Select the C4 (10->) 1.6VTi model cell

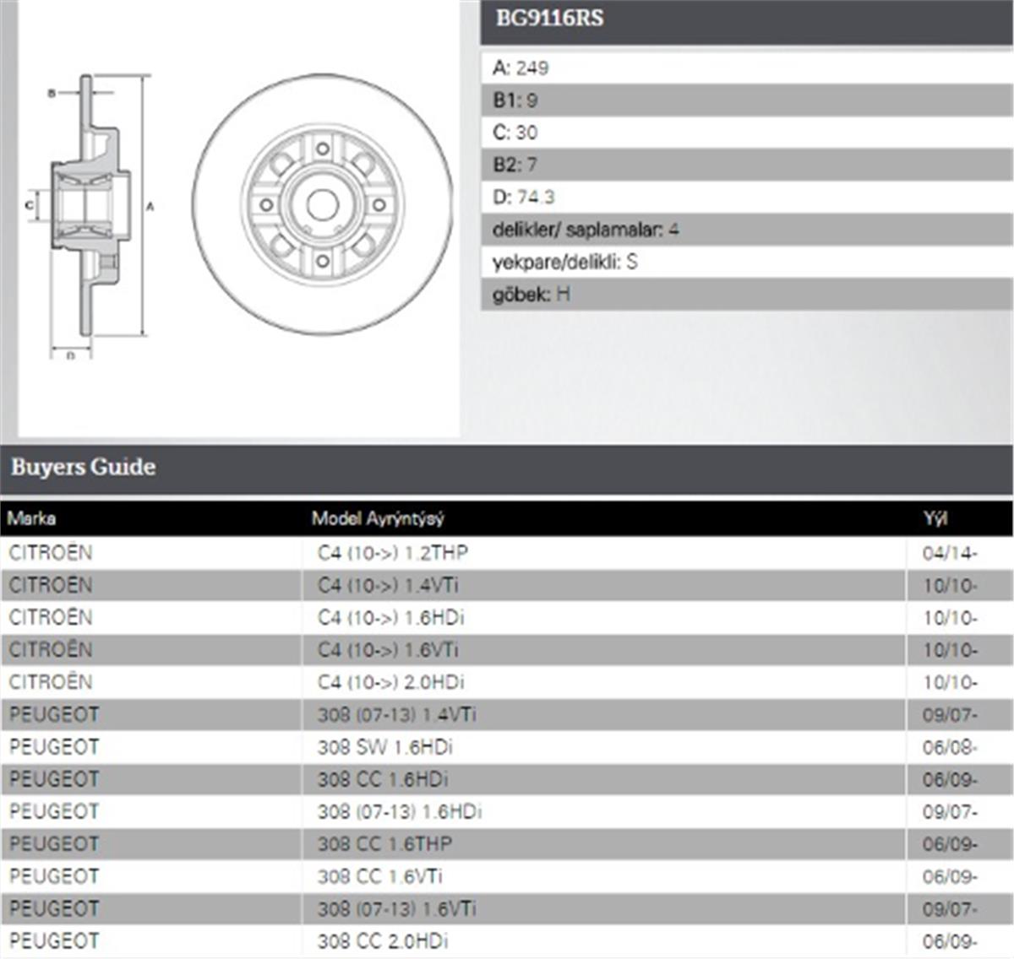(604, 650)
